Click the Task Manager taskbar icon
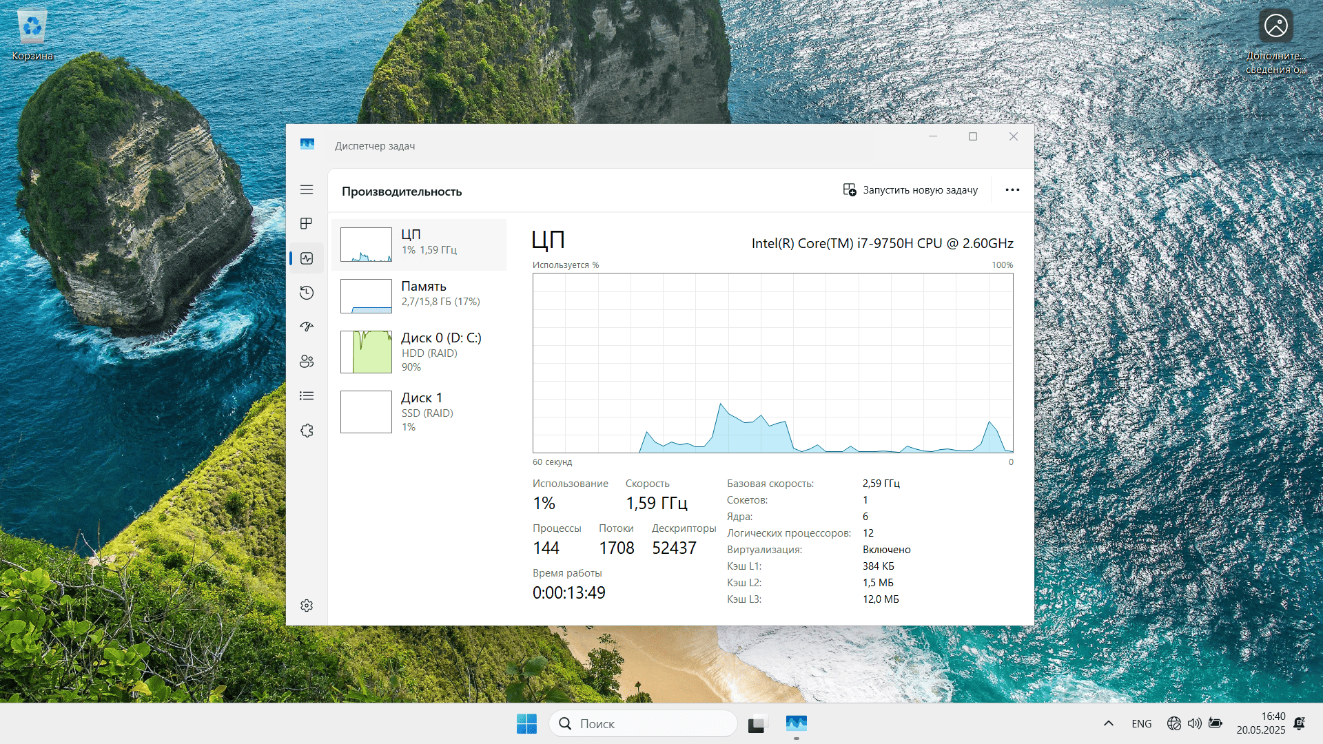Image resolution: width=1323 pixels, height=744 pixels. 797,723
